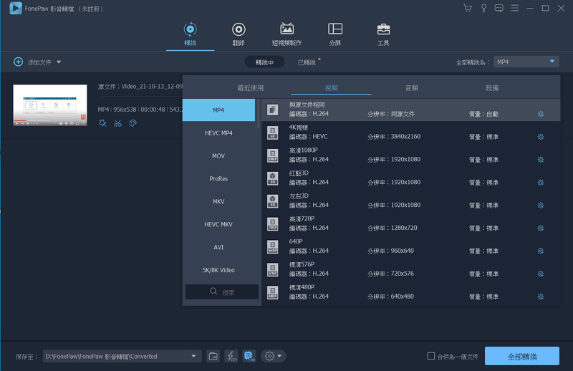Open the hamburger menu icon

514,8
